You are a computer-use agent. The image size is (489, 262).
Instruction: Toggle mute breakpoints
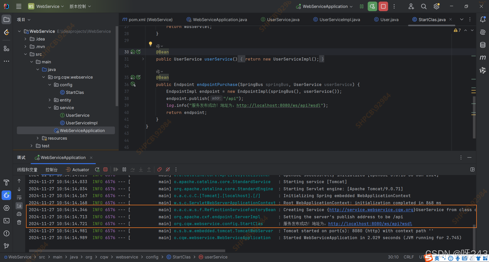[168, 169]
